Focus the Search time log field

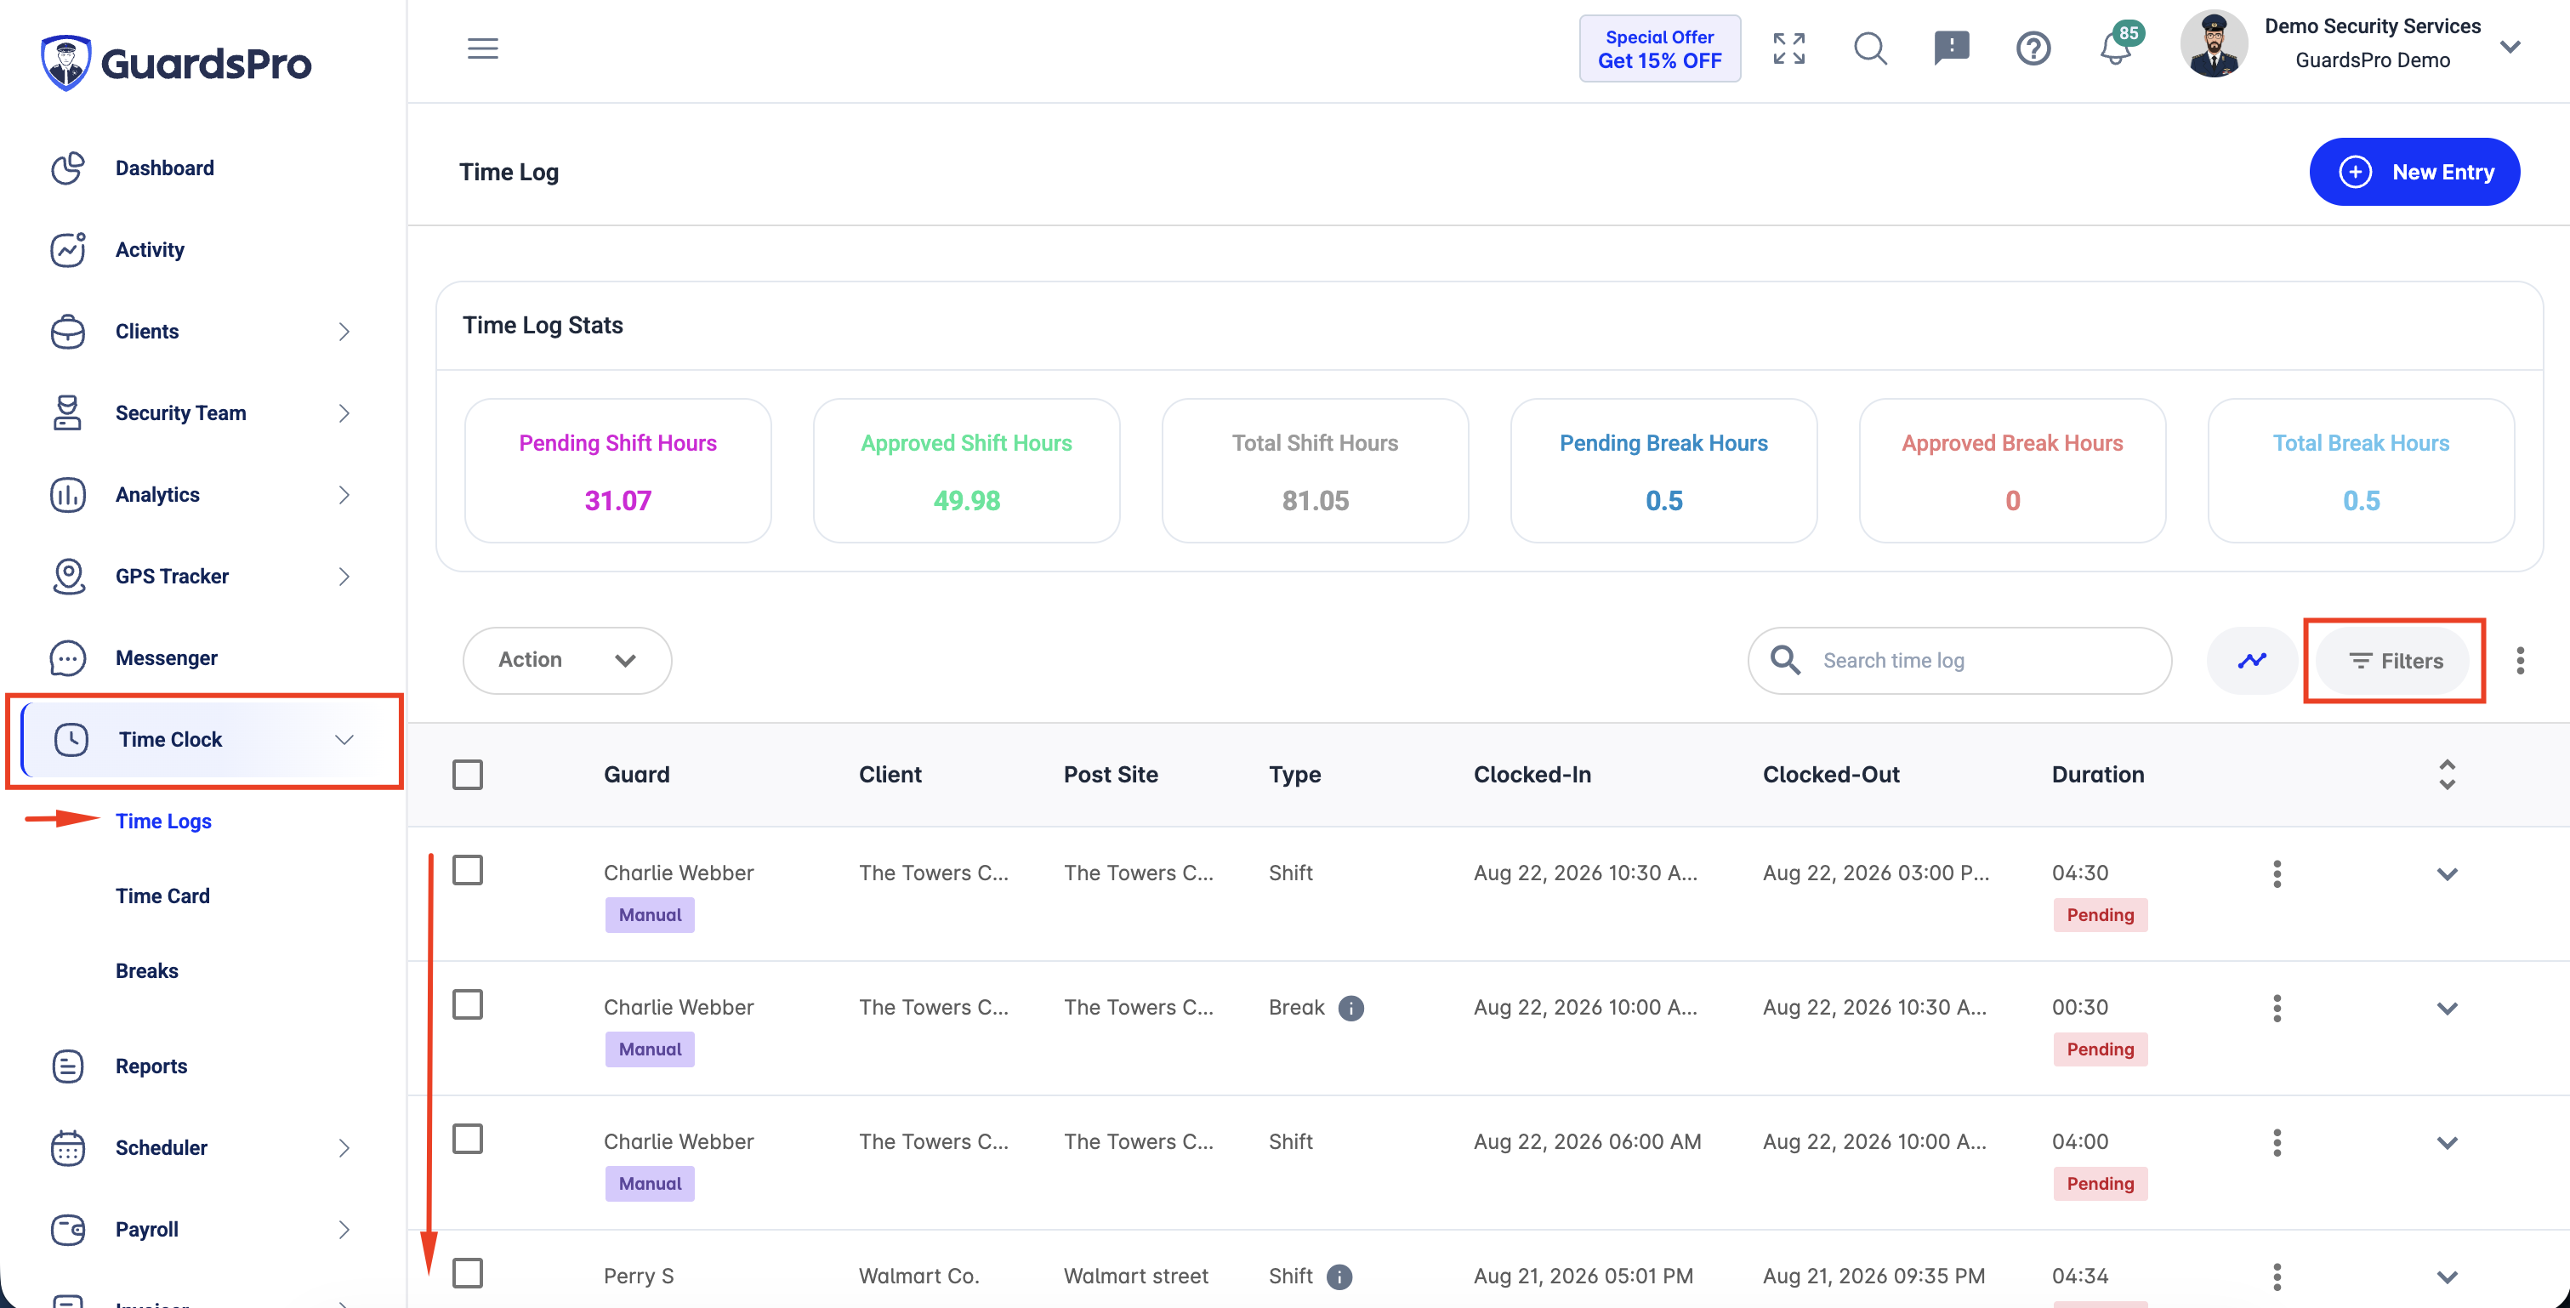(1959, 661)
